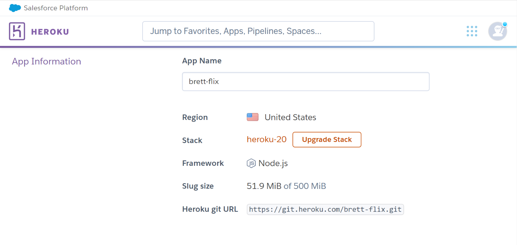Click the Salesforce cloud logo
This screenshot has height=245, width=517.
(15, 8)
